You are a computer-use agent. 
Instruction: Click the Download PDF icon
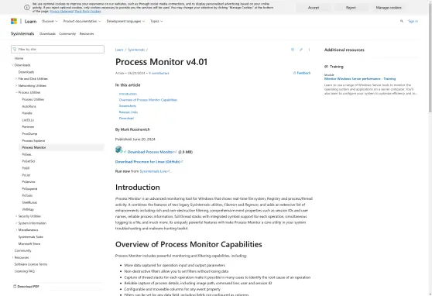15,287
